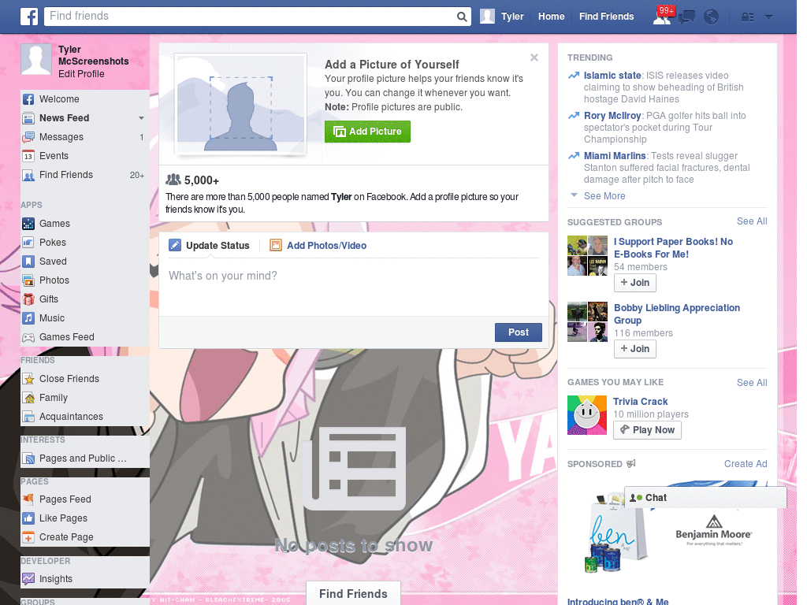Viewport: 807px width, 605px height.
Task: Join I Support Paper Books group
Action: pos(635,283)
